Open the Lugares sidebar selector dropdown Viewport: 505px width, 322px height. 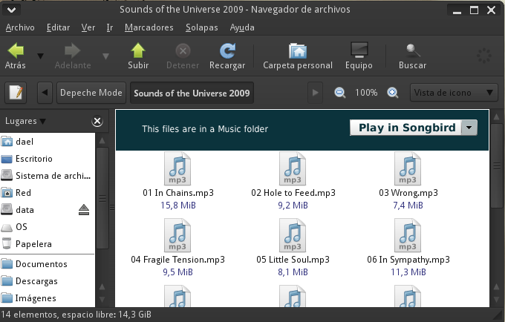(25, 121)
